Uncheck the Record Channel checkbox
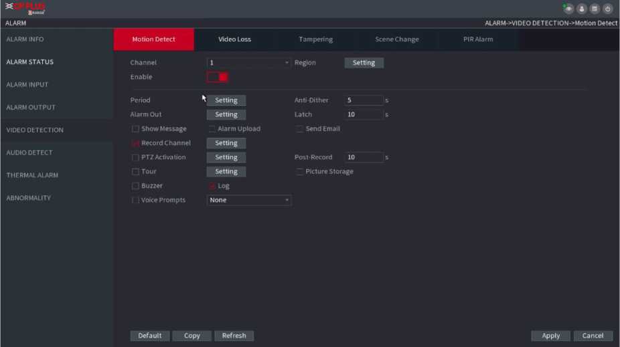This screenshot has height=347, width=620. (x=136, y=143)
